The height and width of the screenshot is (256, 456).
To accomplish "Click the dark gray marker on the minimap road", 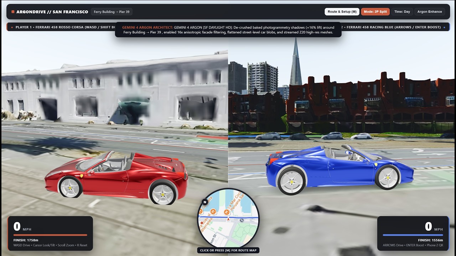I will 242,220.
